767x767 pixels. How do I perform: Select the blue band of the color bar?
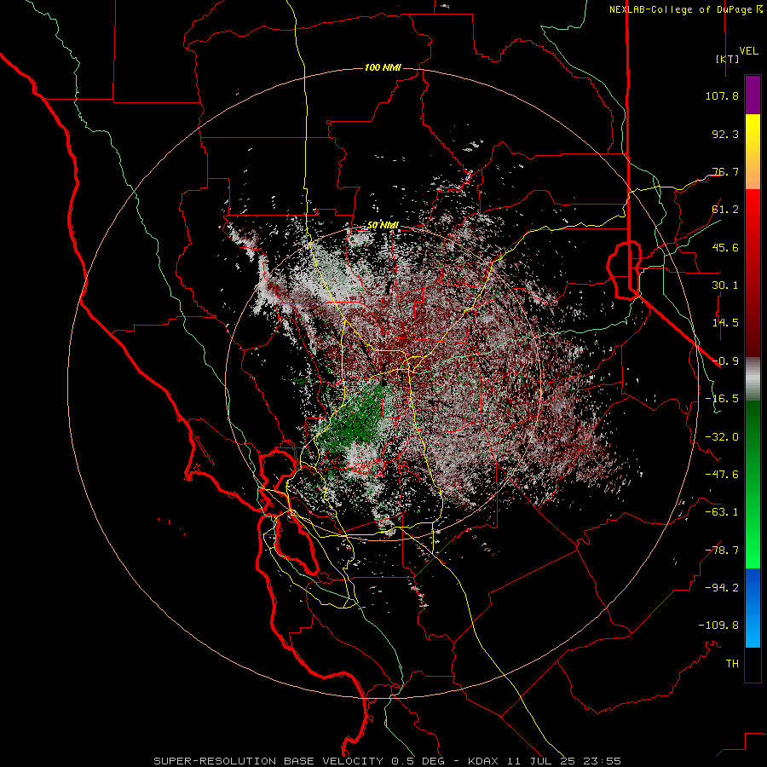click(753, 608)
